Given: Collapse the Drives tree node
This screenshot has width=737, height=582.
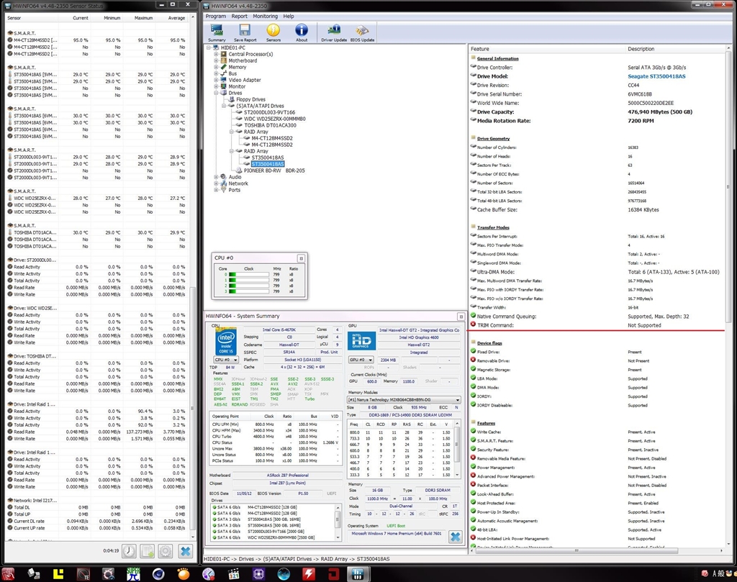Looking at the screenshot, I should (x=216, y=93).
